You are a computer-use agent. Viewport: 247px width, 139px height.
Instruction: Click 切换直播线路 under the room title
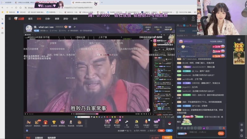pyautogui.click(x=86, y=31)
